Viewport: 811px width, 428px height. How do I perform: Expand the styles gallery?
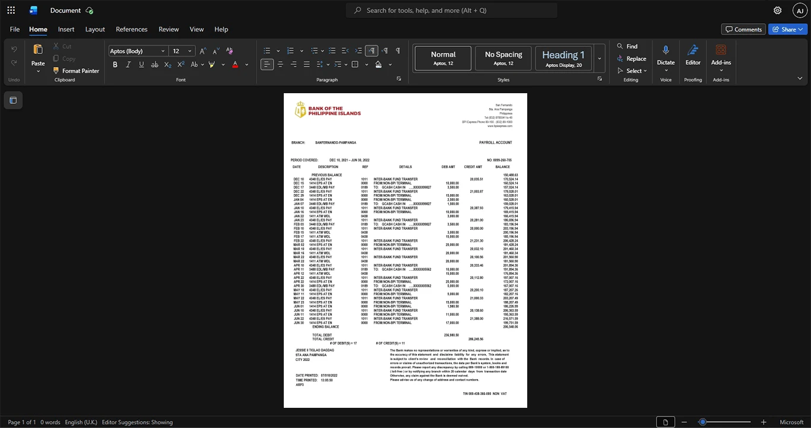[x=600, y=59]
